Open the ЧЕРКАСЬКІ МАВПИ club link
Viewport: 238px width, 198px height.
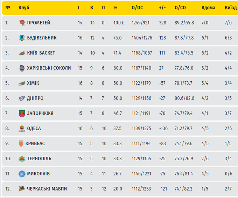47,189
